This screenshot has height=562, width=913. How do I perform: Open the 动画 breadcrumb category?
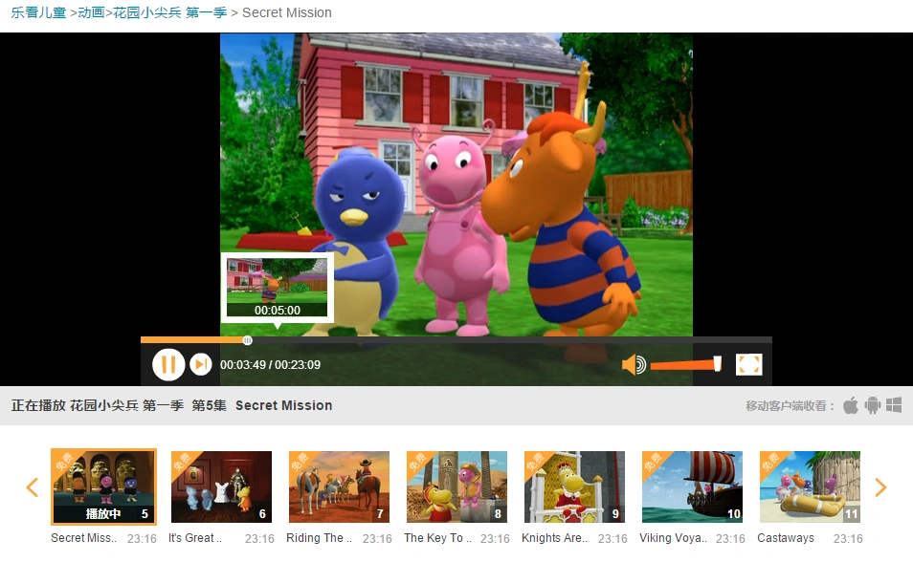pos(93,12)
